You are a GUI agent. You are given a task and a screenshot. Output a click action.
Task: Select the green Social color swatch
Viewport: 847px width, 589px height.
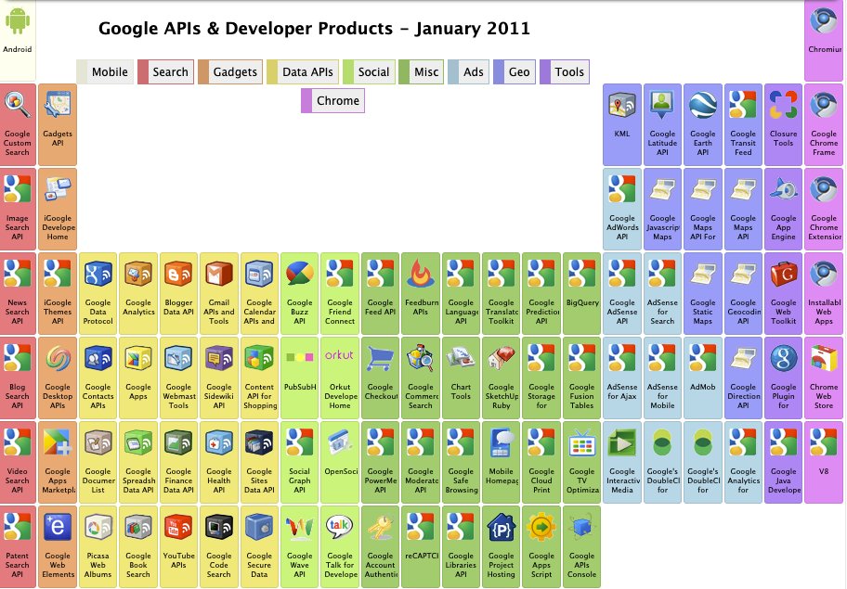[x=346, y=71]
